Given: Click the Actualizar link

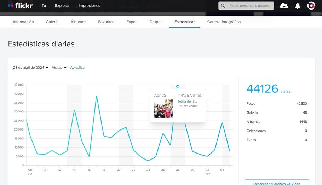Looking at the screenshot, I should tap(78, 68).
